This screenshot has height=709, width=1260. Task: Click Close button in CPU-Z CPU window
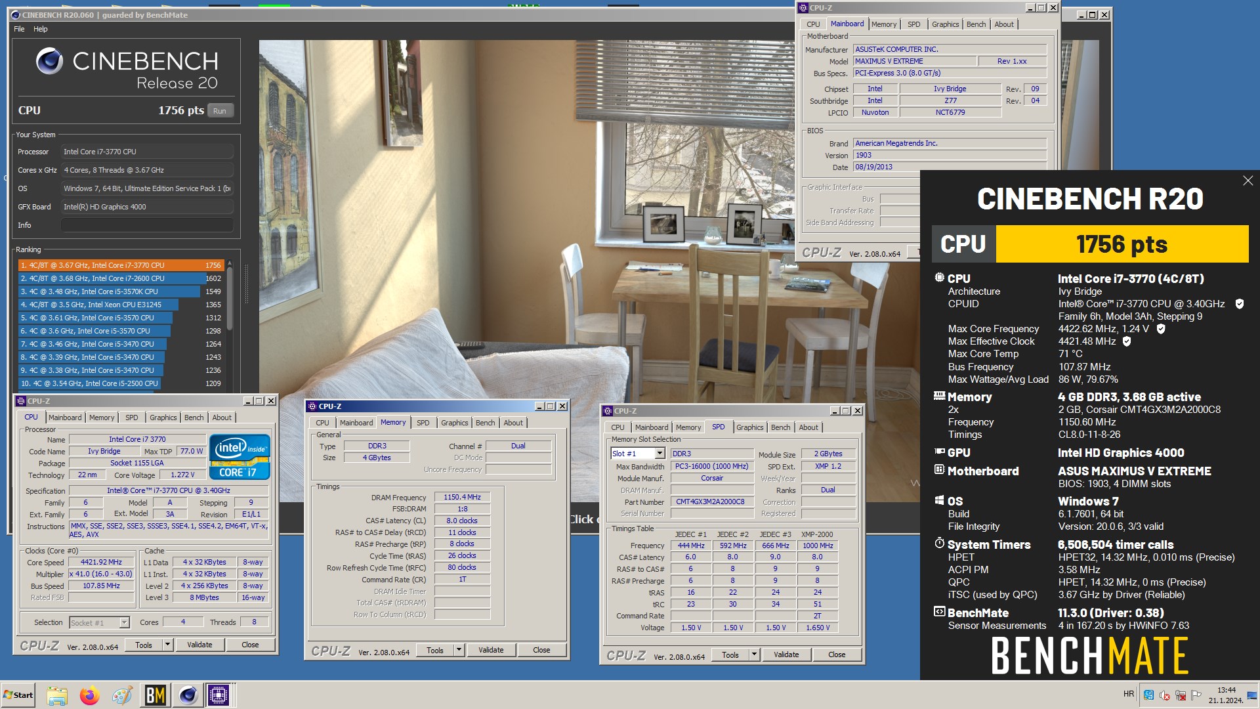(250, 645)
